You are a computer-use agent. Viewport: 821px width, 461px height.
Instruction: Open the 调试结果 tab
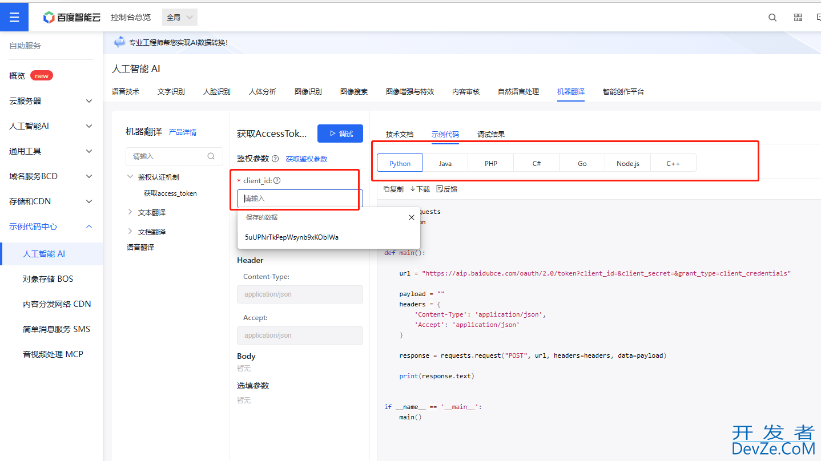(x=491, y=134)
